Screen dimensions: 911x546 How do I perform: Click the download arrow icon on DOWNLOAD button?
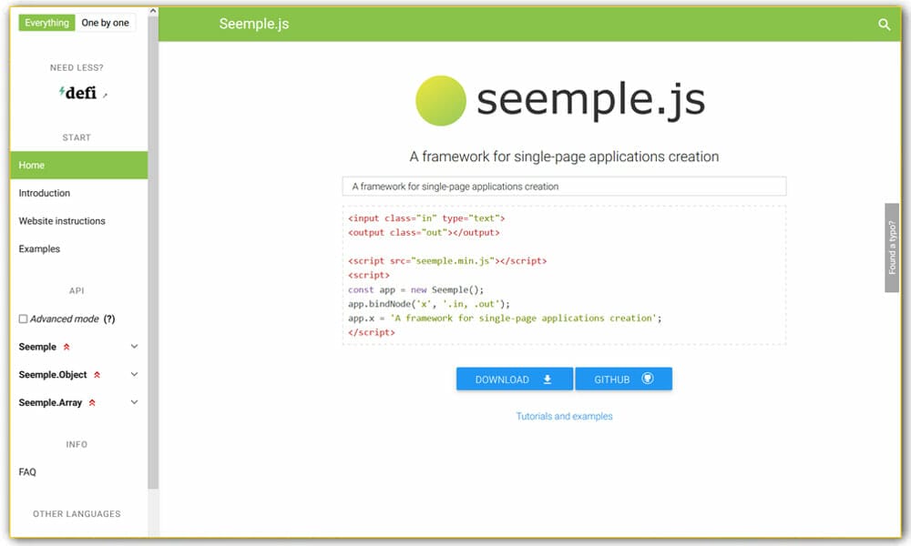[545, 379]
